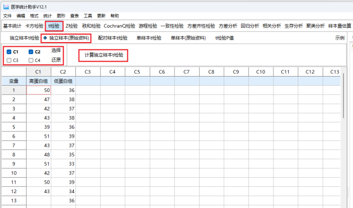The height and width of the screenshot is (208, 353).
Task: Select row 1 header
Action: tap(14, 90)
